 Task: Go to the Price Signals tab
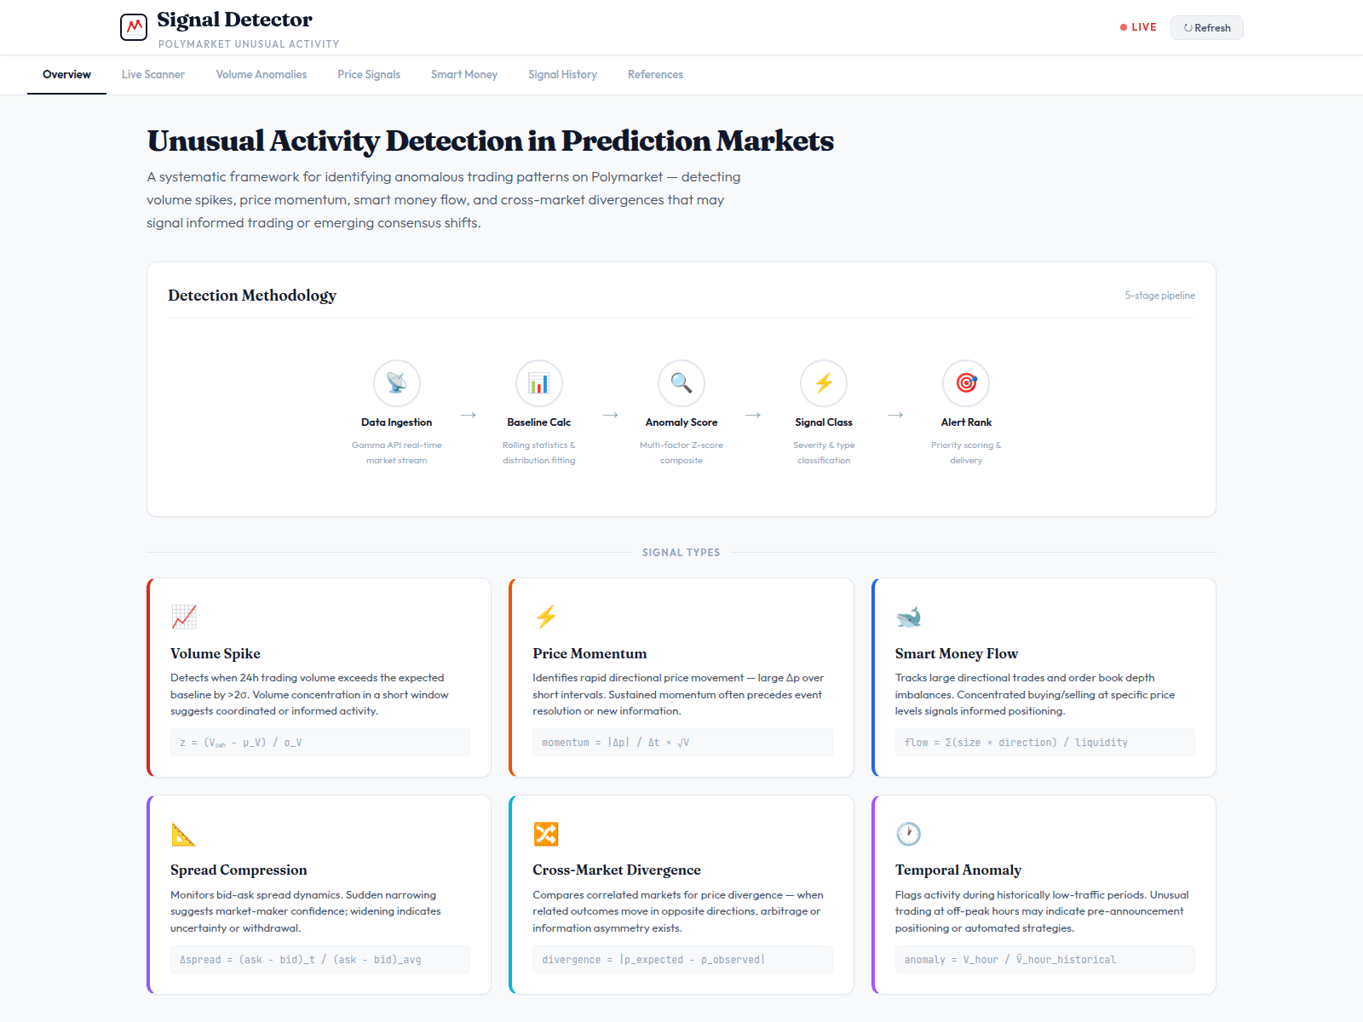click(x=369, y=75)
